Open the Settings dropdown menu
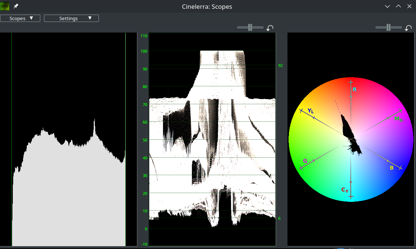The height and width of the screenshot is (249, 416). click(x=71, y=18)
